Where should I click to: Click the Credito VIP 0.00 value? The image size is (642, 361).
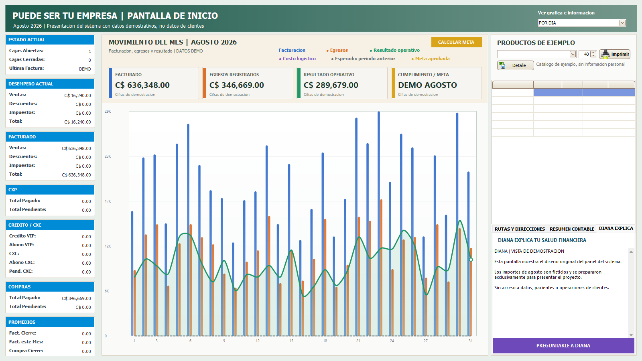(87, 237)
